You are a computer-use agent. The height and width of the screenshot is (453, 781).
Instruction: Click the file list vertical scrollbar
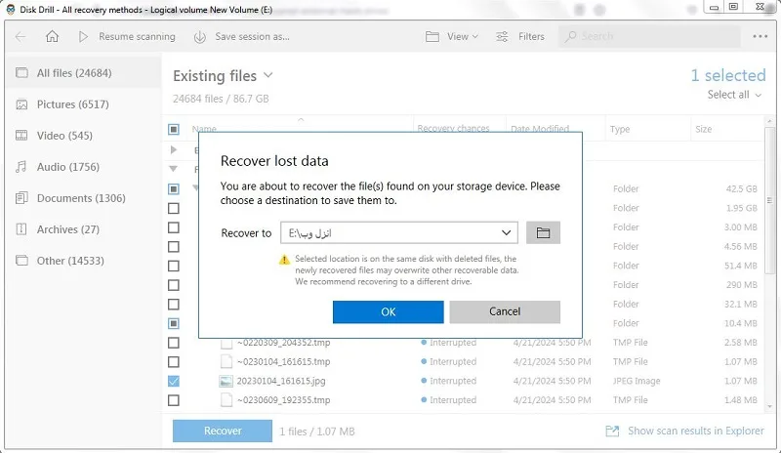coord(769,199)
